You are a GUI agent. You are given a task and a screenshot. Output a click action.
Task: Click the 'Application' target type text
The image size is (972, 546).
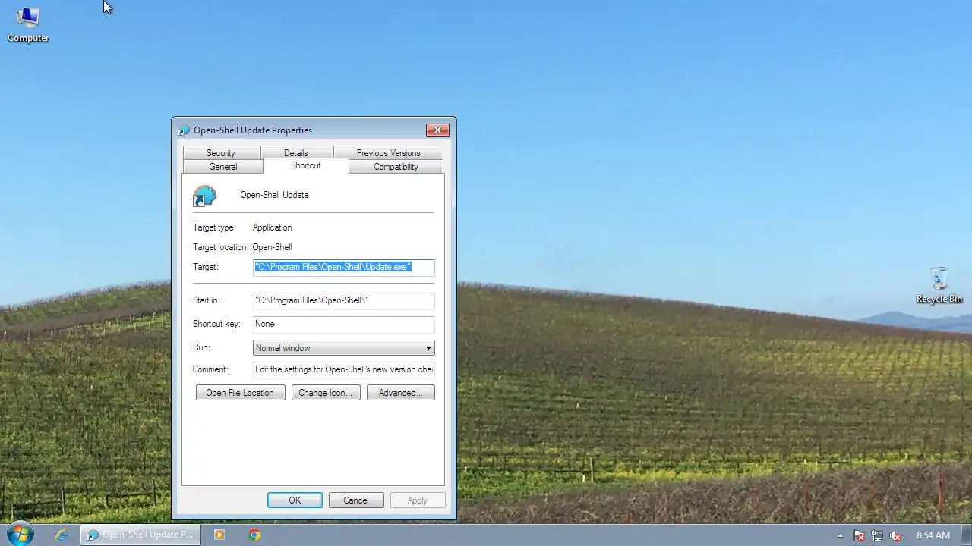(272, 227)
